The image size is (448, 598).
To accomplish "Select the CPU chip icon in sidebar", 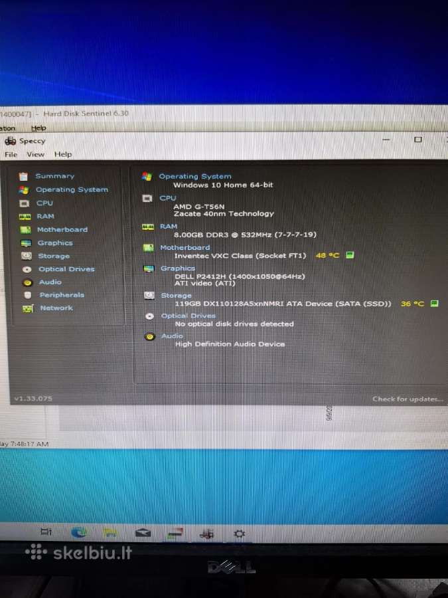I will [x=24, y=203].
